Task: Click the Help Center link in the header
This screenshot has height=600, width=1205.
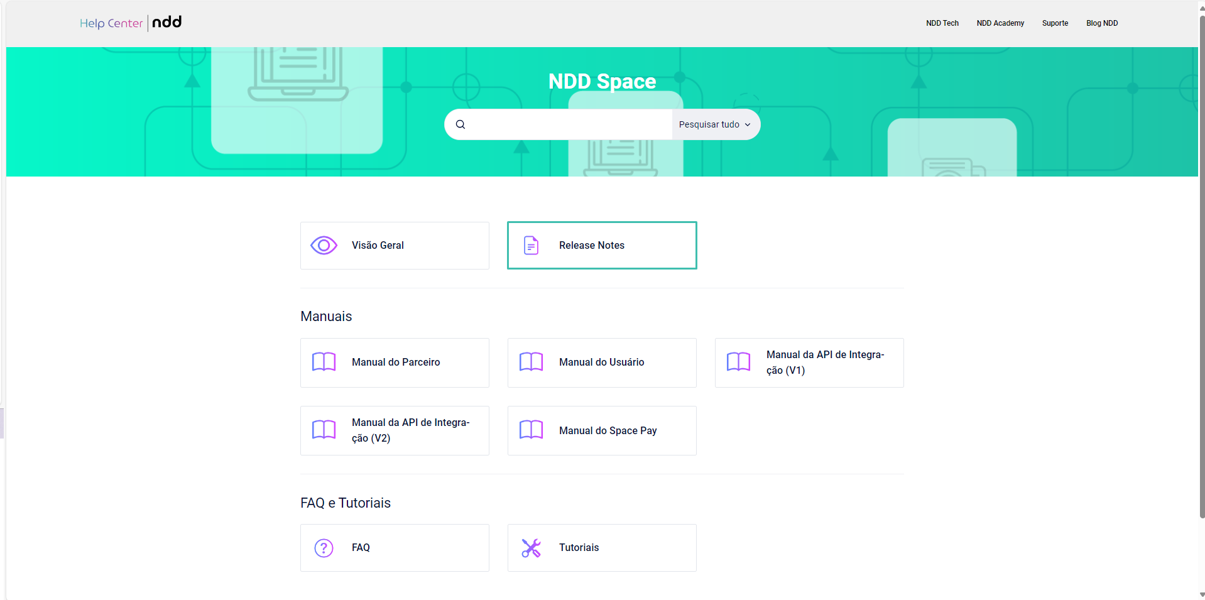Action: click(x=111, y=23)
